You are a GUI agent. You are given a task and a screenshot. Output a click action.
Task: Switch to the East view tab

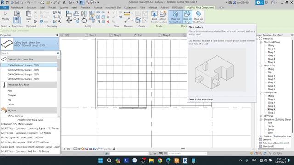tap(140, 35)
